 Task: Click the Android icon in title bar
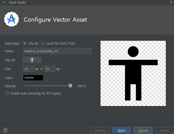(4, 2)
